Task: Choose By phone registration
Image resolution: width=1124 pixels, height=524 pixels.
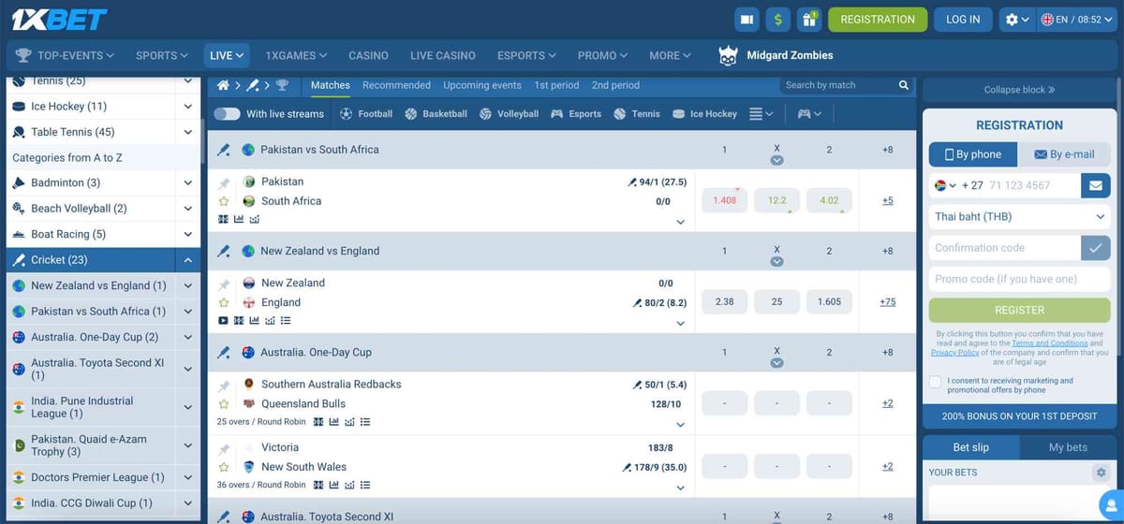Action: pos(973,154)
